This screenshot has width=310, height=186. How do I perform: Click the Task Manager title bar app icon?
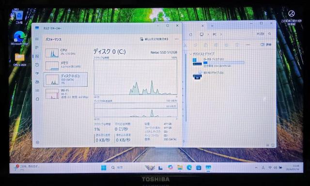tap(37, 28)
